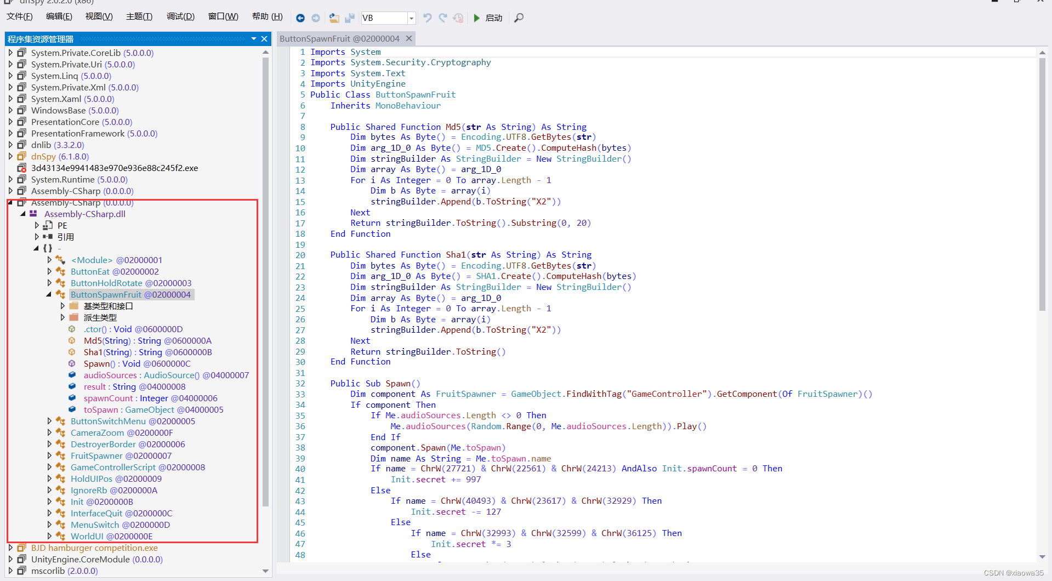Click the 3d43134e...245f2.exe file icon
This screenshot has width=1052, height=581.
point(21,168)
